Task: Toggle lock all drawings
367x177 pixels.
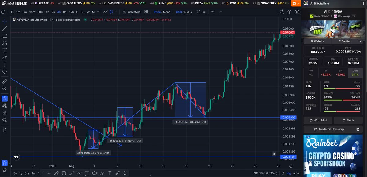Action: coord(5,113)
